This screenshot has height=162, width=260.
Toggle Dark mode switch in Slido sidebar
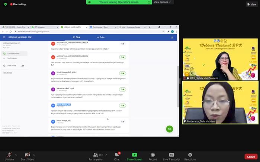pyautogui.click(x=22, y=65)
